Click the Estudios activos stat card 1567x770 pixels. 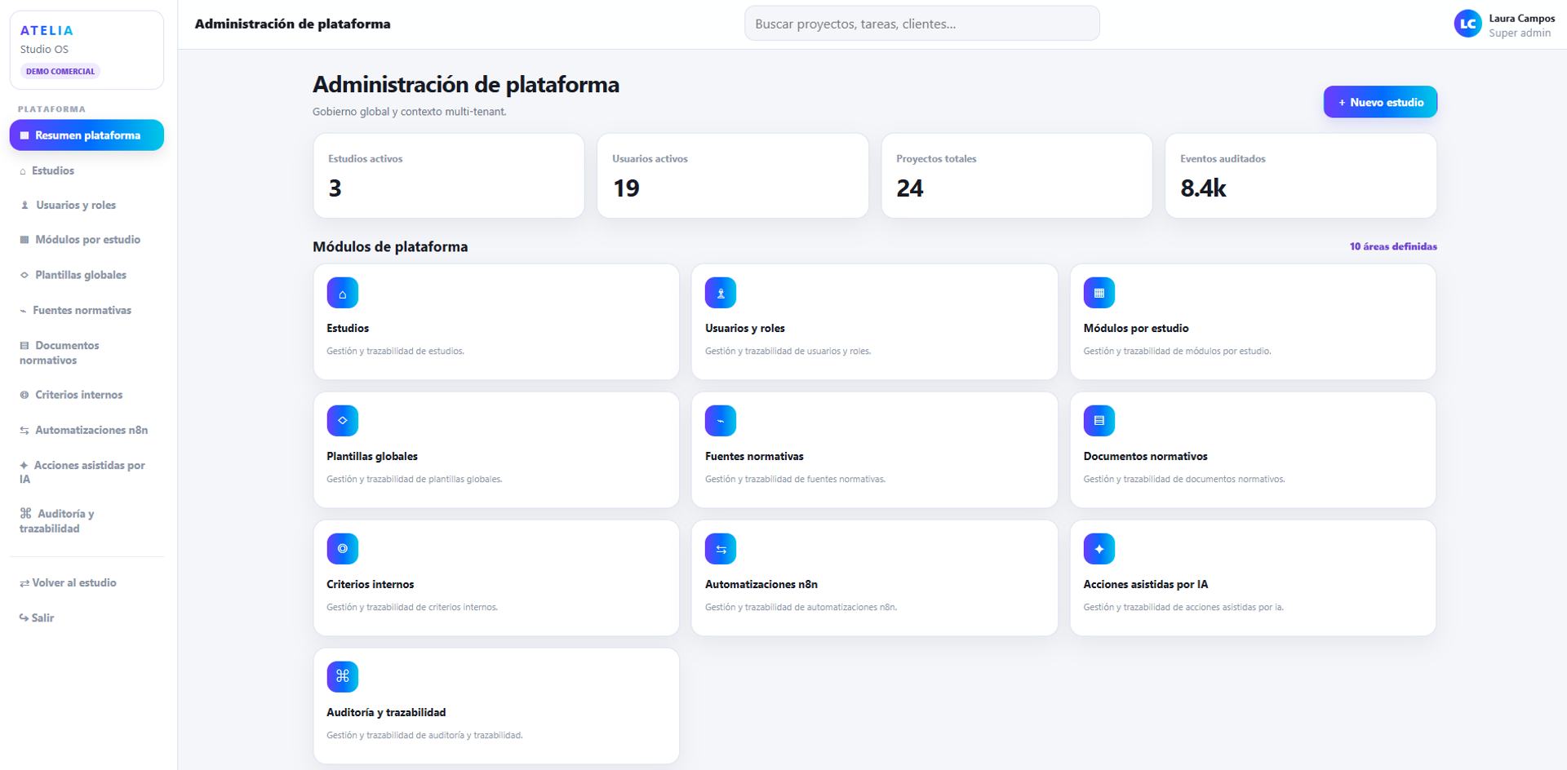[449, 176]
